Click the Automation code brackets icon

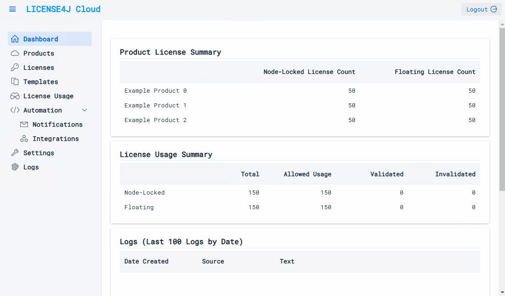coord(15,110)
